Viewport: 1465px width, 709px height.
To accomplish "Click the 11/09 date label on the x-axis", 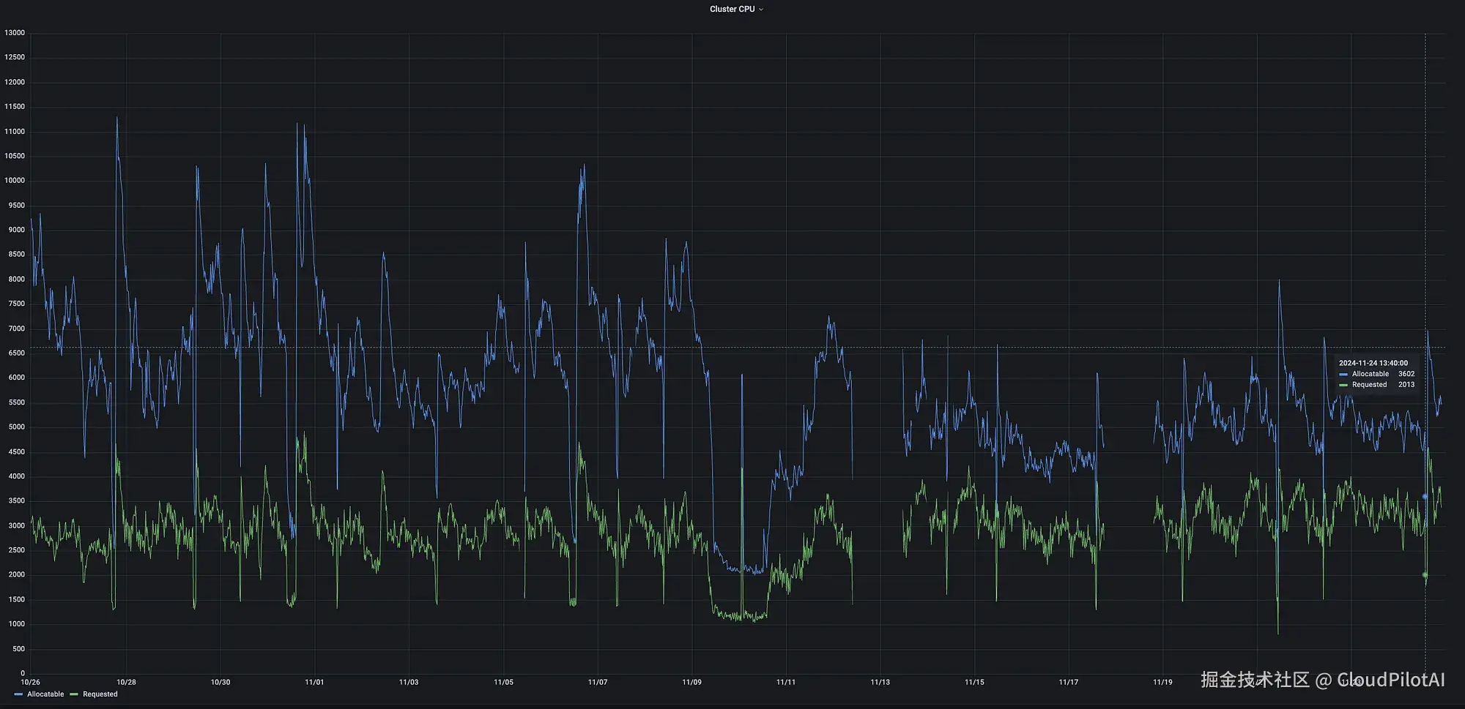I will (691, 682).
